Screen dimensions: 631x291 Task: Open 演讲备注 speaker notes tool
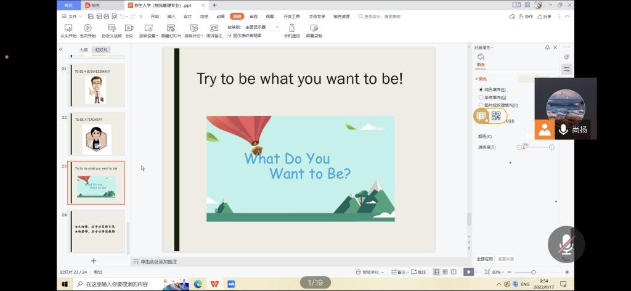(x=214, y=28)
